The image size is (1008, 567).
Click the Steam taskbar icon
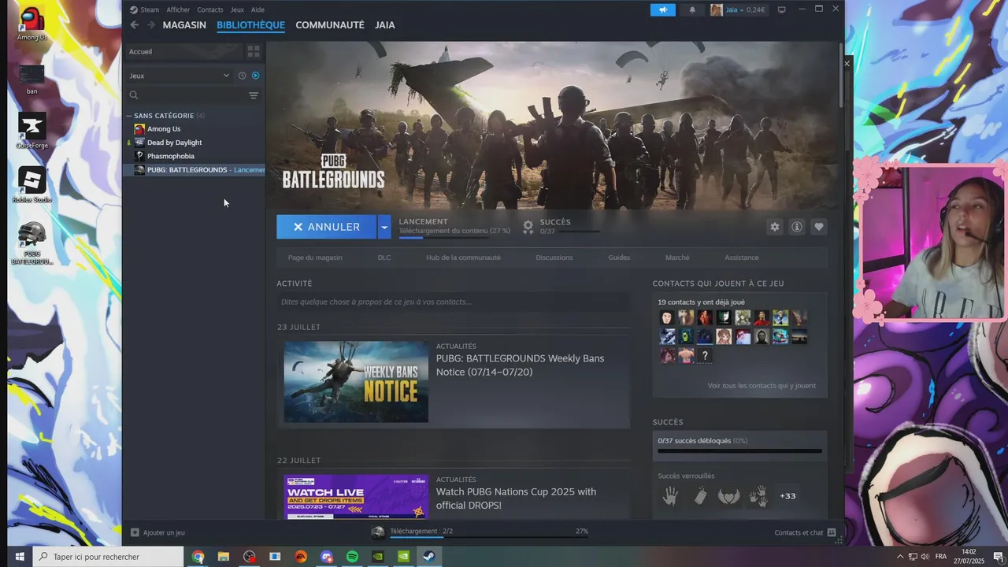tap(429, 557)
